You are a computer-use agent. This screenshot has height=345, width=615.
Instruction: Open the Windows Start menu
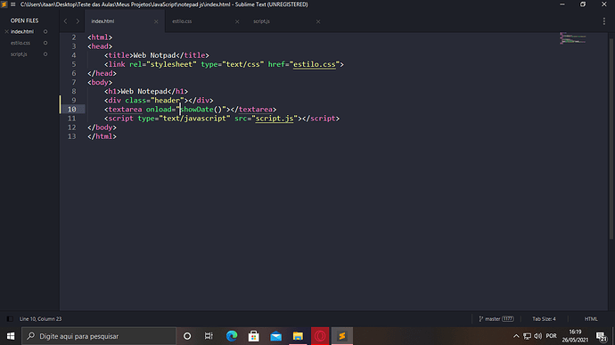(x=11, y=336)
